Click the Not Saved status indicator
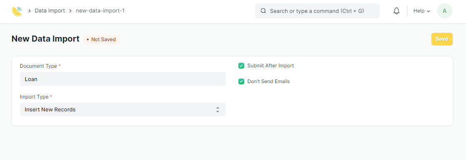The height and width of the screenshot is (160, 466). [x=102, y=39]
